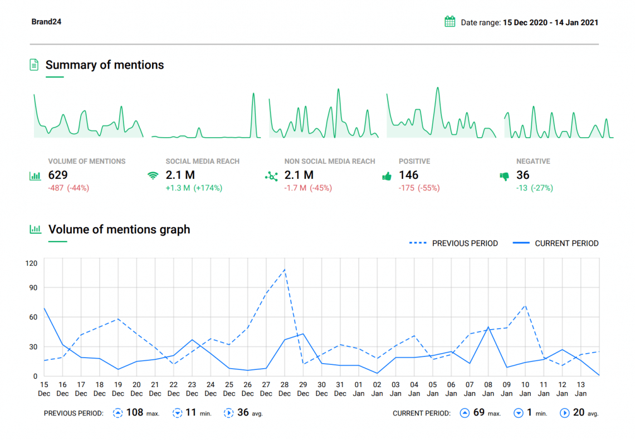Click the current period avg arrow icon
The width and height of the screenshot is (635, 440).
point(564,413)
